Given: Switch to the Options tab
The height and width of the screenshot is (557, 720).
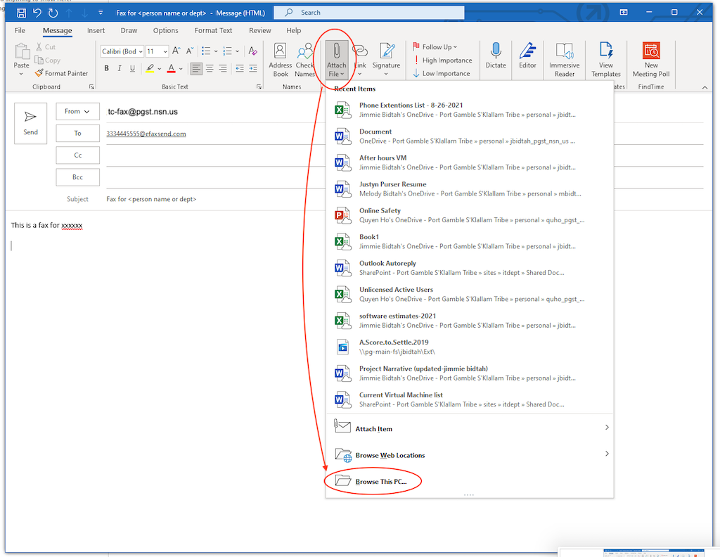Looking at the screenshot, I should tap(166, 30).
